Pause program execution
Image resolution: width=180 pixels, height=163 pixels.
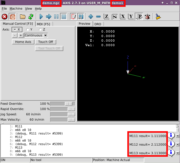click(x=56, y=17)
